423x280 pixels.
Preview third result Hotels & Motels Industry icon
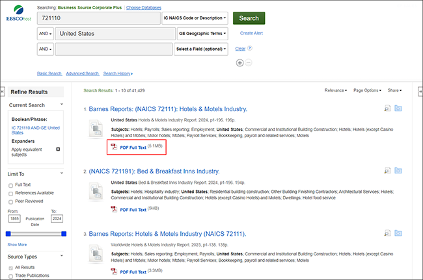[x=387, y=233]
